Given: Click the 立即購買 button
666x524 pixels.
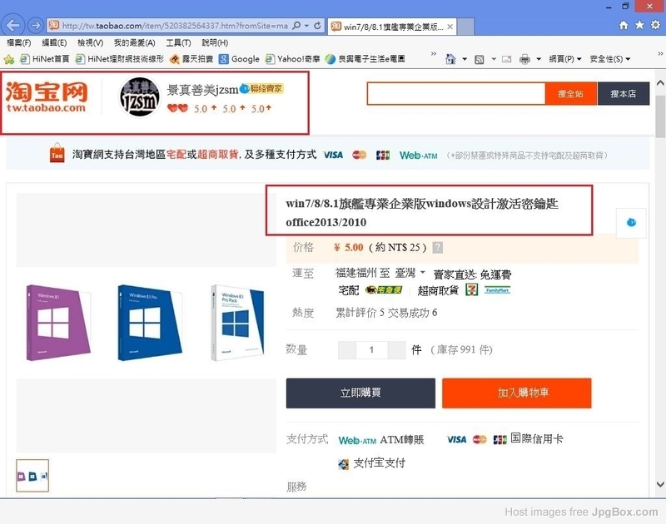Looking at the screenshot, I should tap(360, 393).
